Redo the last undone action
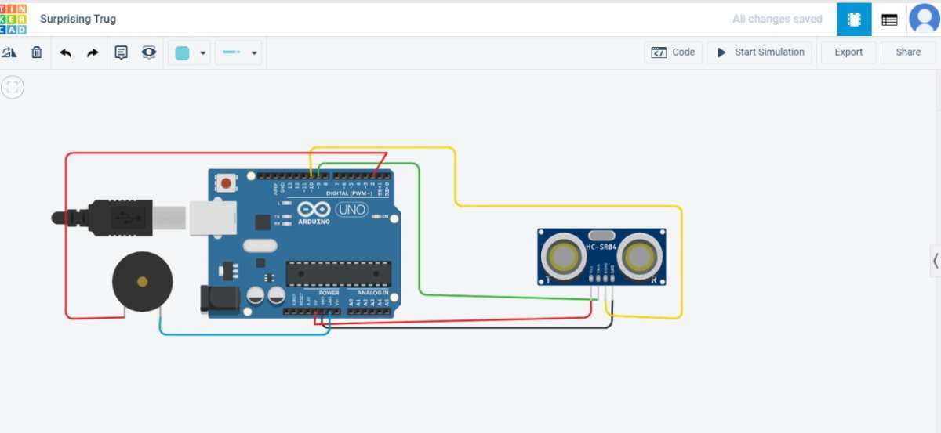 click(x=93, y=52)
